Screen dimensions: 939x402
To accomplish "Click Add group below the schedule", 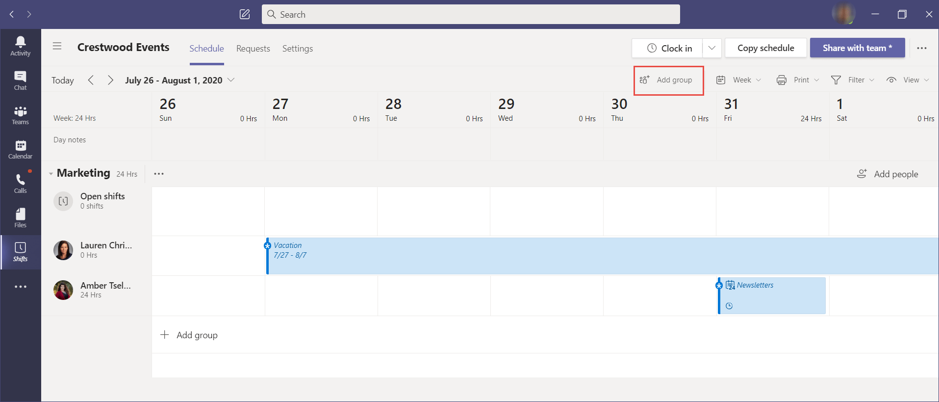I will pyautogui.click(x=189, y=335).
